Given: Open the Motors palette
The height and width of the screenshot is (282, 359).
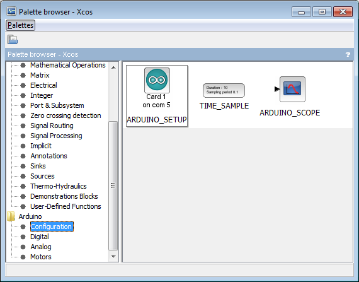Looking at the screenshot, I should tap(41, 257).
